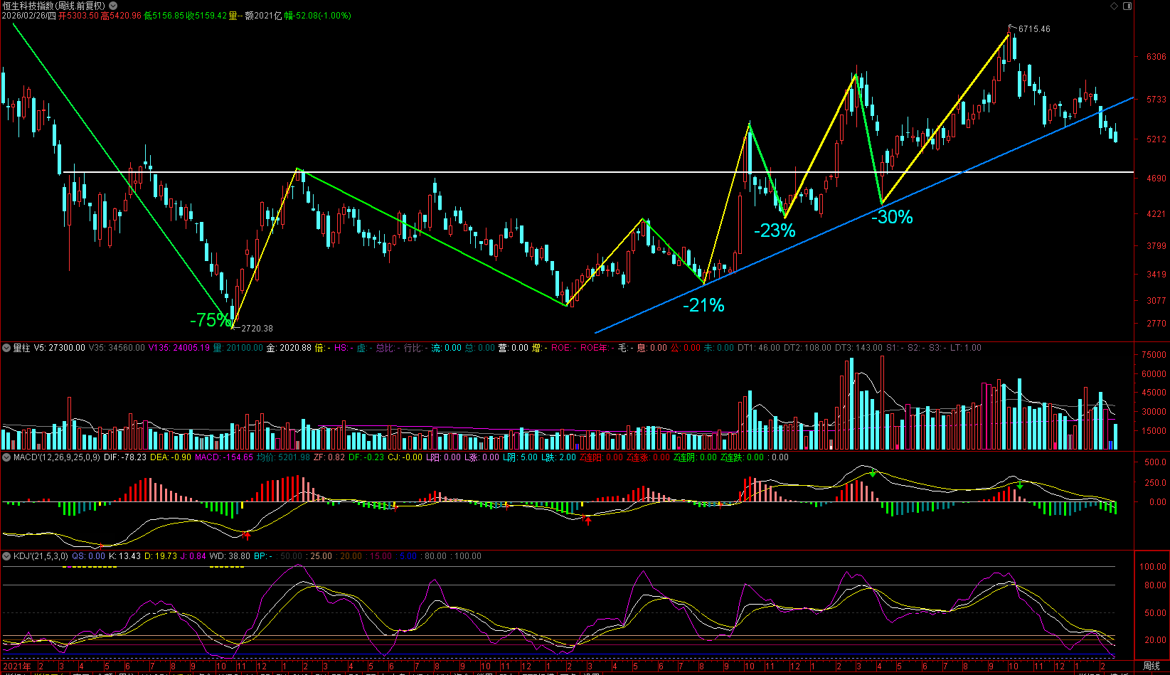Click 500.0 on the MACD axis
Screen dimensions: 1170x675
tap(1155, 462)
